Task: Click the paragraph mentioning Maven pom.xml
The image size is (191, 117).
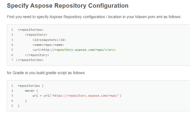Action: point(94,17)
